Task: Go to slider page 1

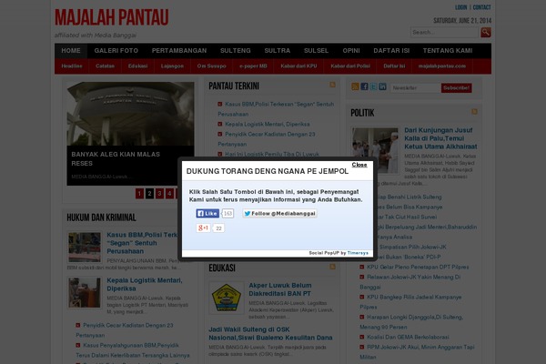Action: pos(139,193)
